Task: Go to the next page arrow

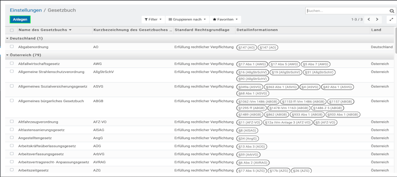Action: (377, 19)
